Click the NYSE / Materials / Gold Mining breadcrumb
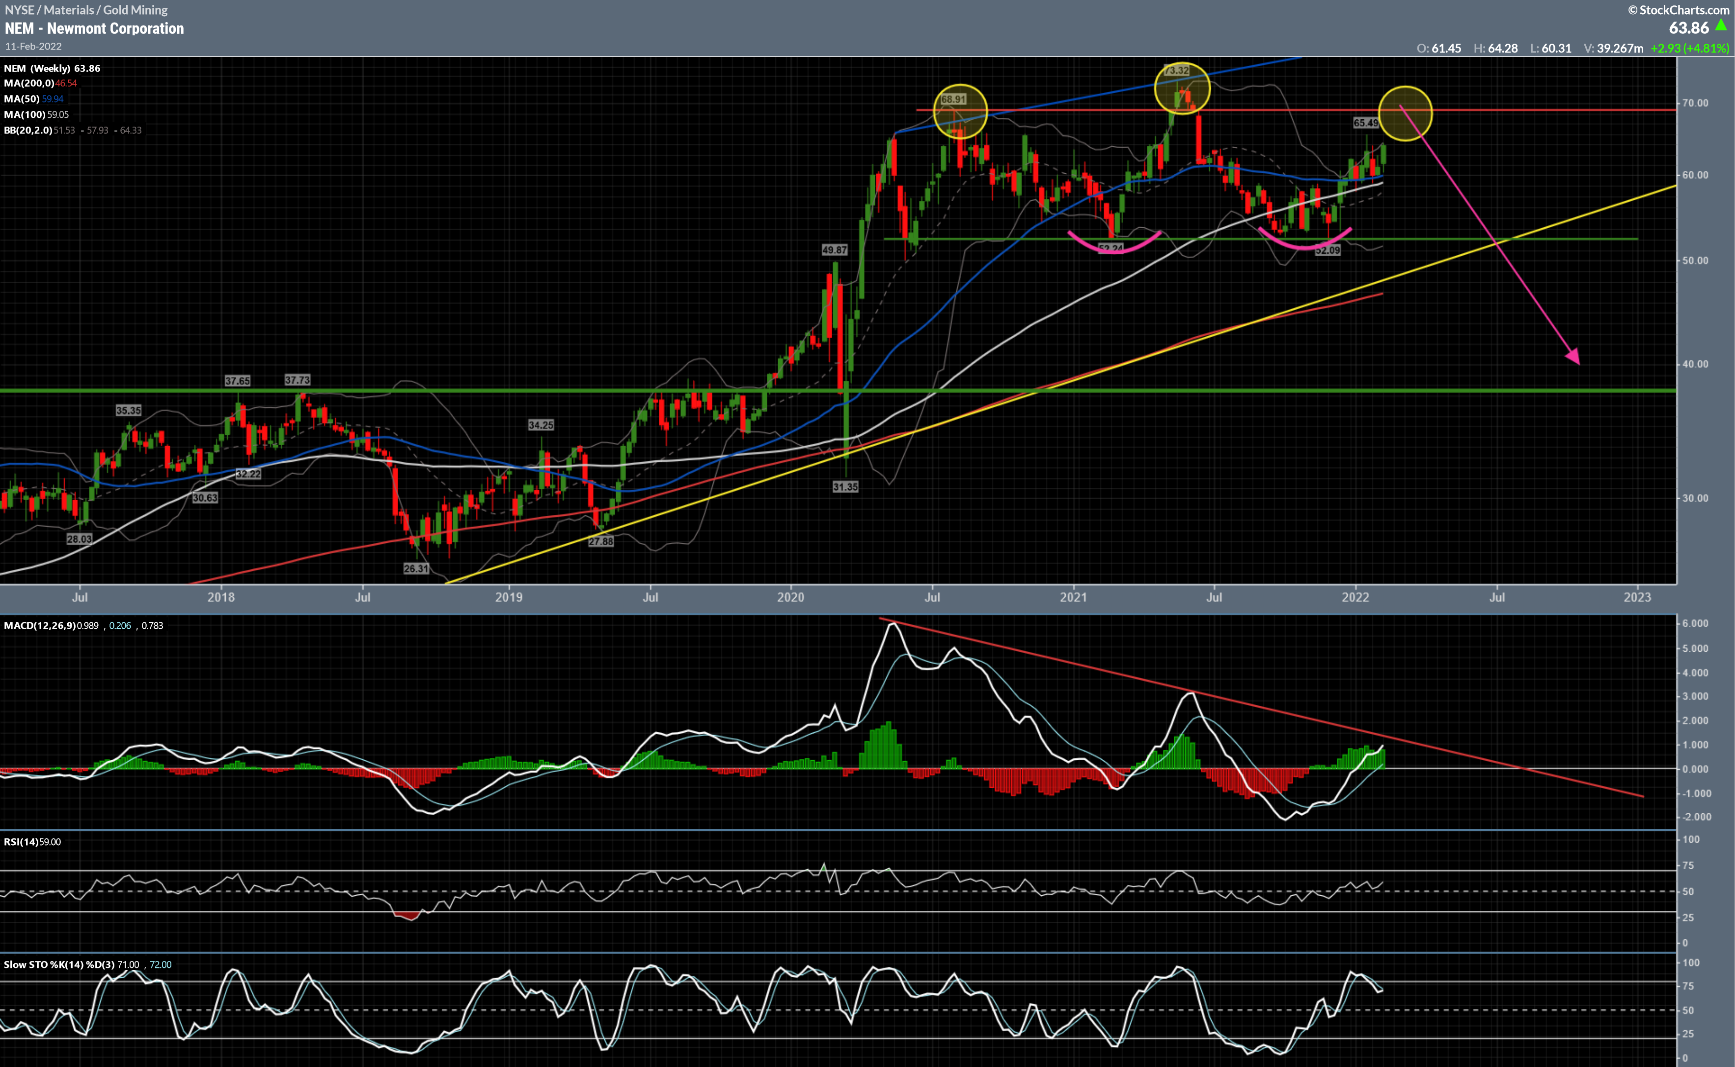The image size is (1735, 1067). [x=86, y=10]
